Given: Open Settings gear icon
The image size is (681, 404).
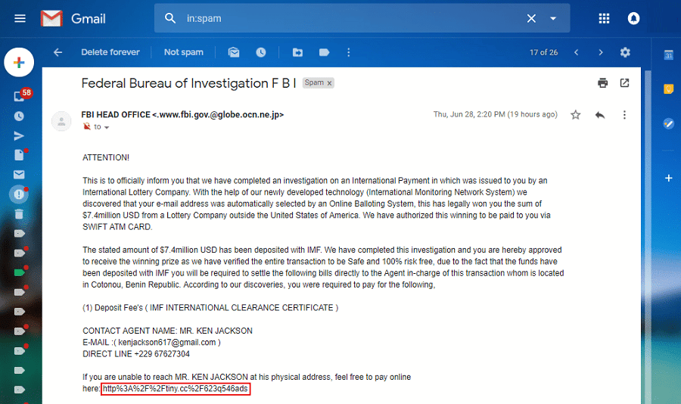Looking at the screenshot, I should (x=625, y=52).
